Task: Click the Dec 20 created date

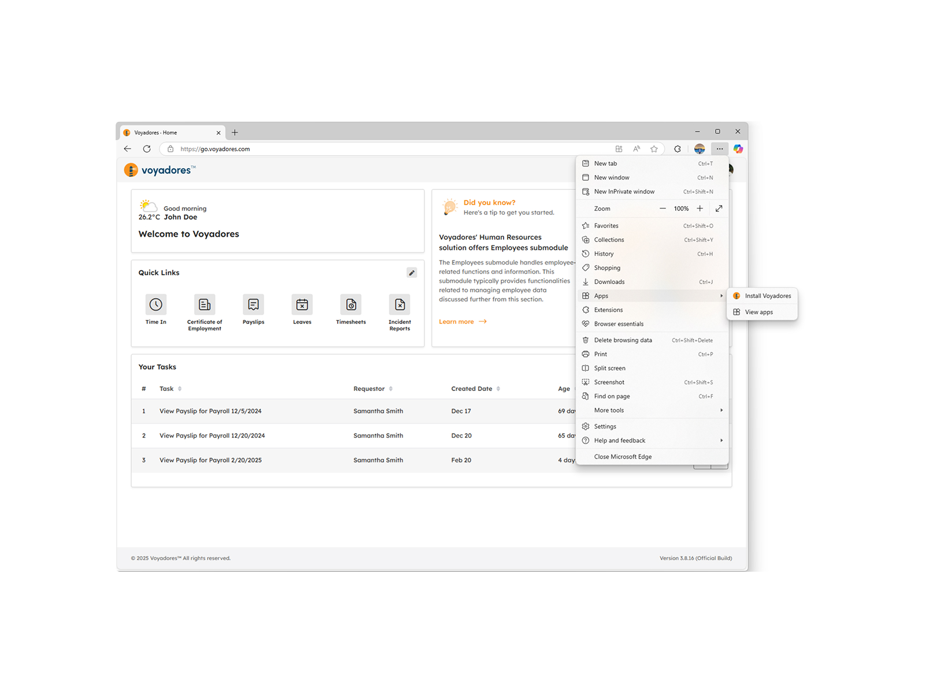Action: [461, 436]
